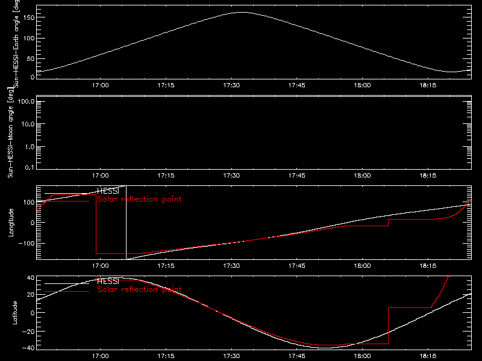Select 'Solar reflection point' legend in Latitude plot

pos(139,289)
